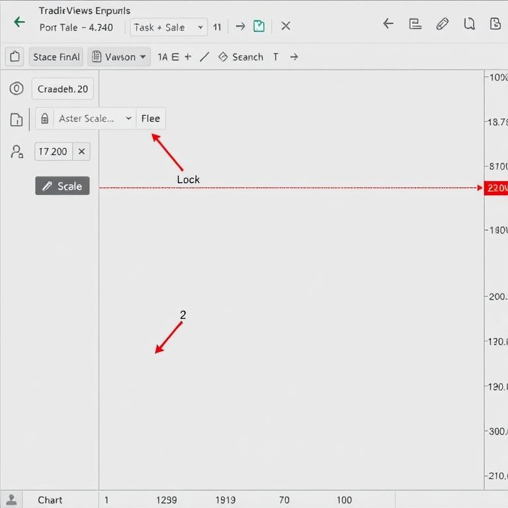This screenshot has width=508, height=508.
Task: Click the user profile icon in left sidebar
Action: point(17,151)
